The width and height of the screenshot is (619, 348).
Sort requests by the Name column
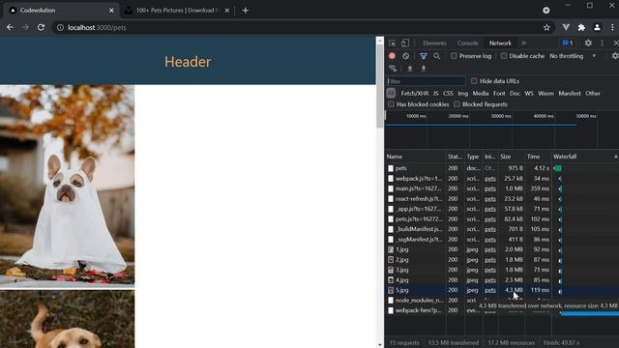point(416,157)
